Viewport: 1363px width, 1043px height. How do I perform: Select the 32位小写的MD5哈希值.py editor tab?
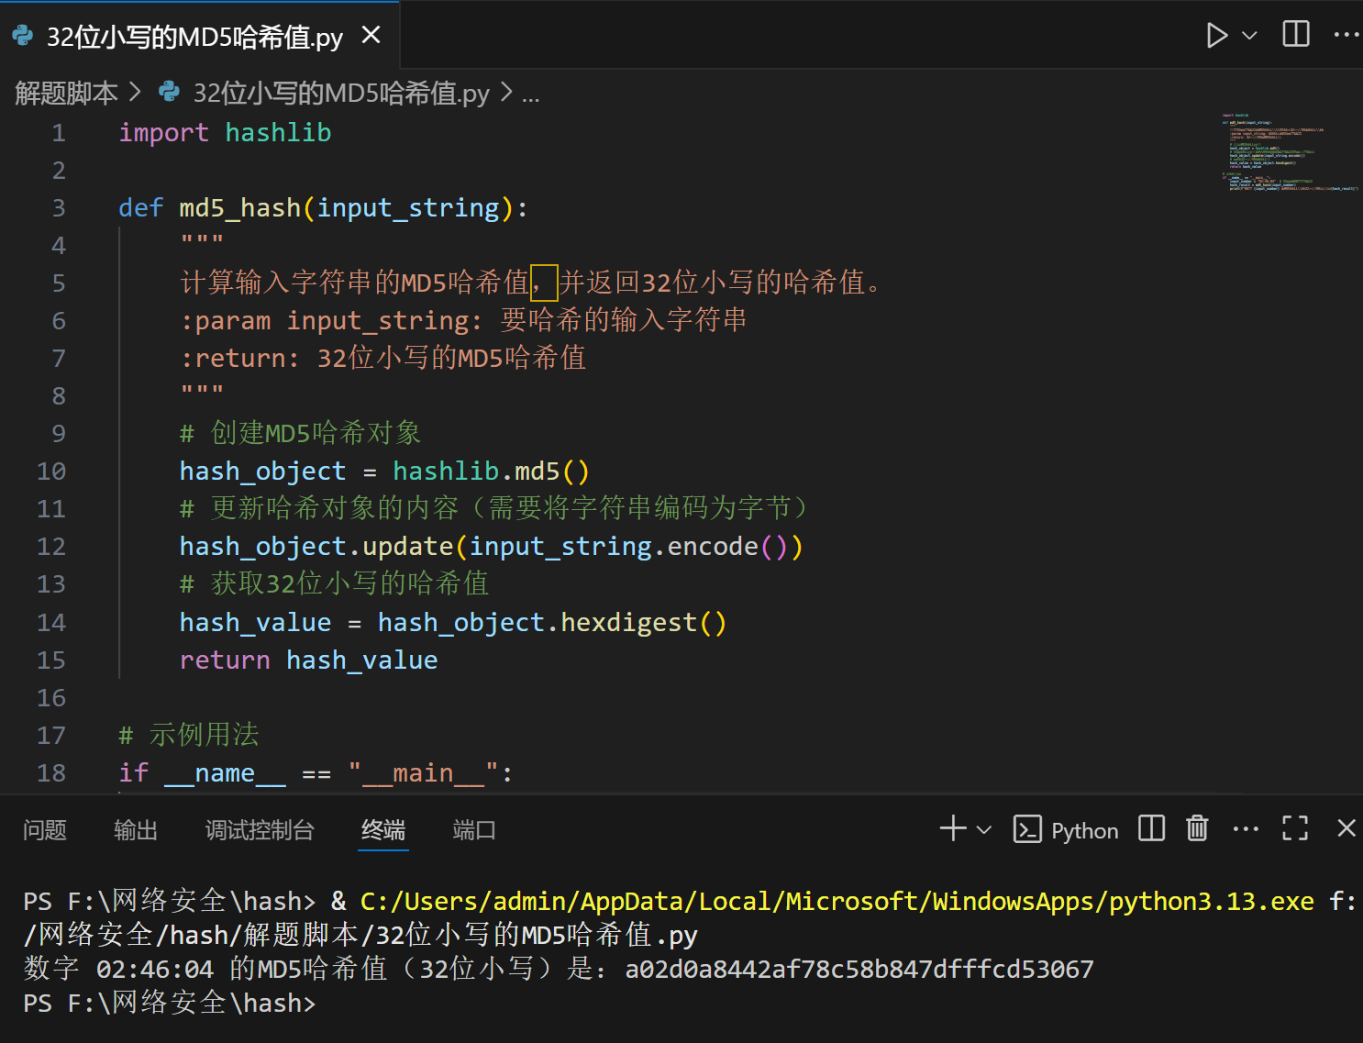point(194,37)
